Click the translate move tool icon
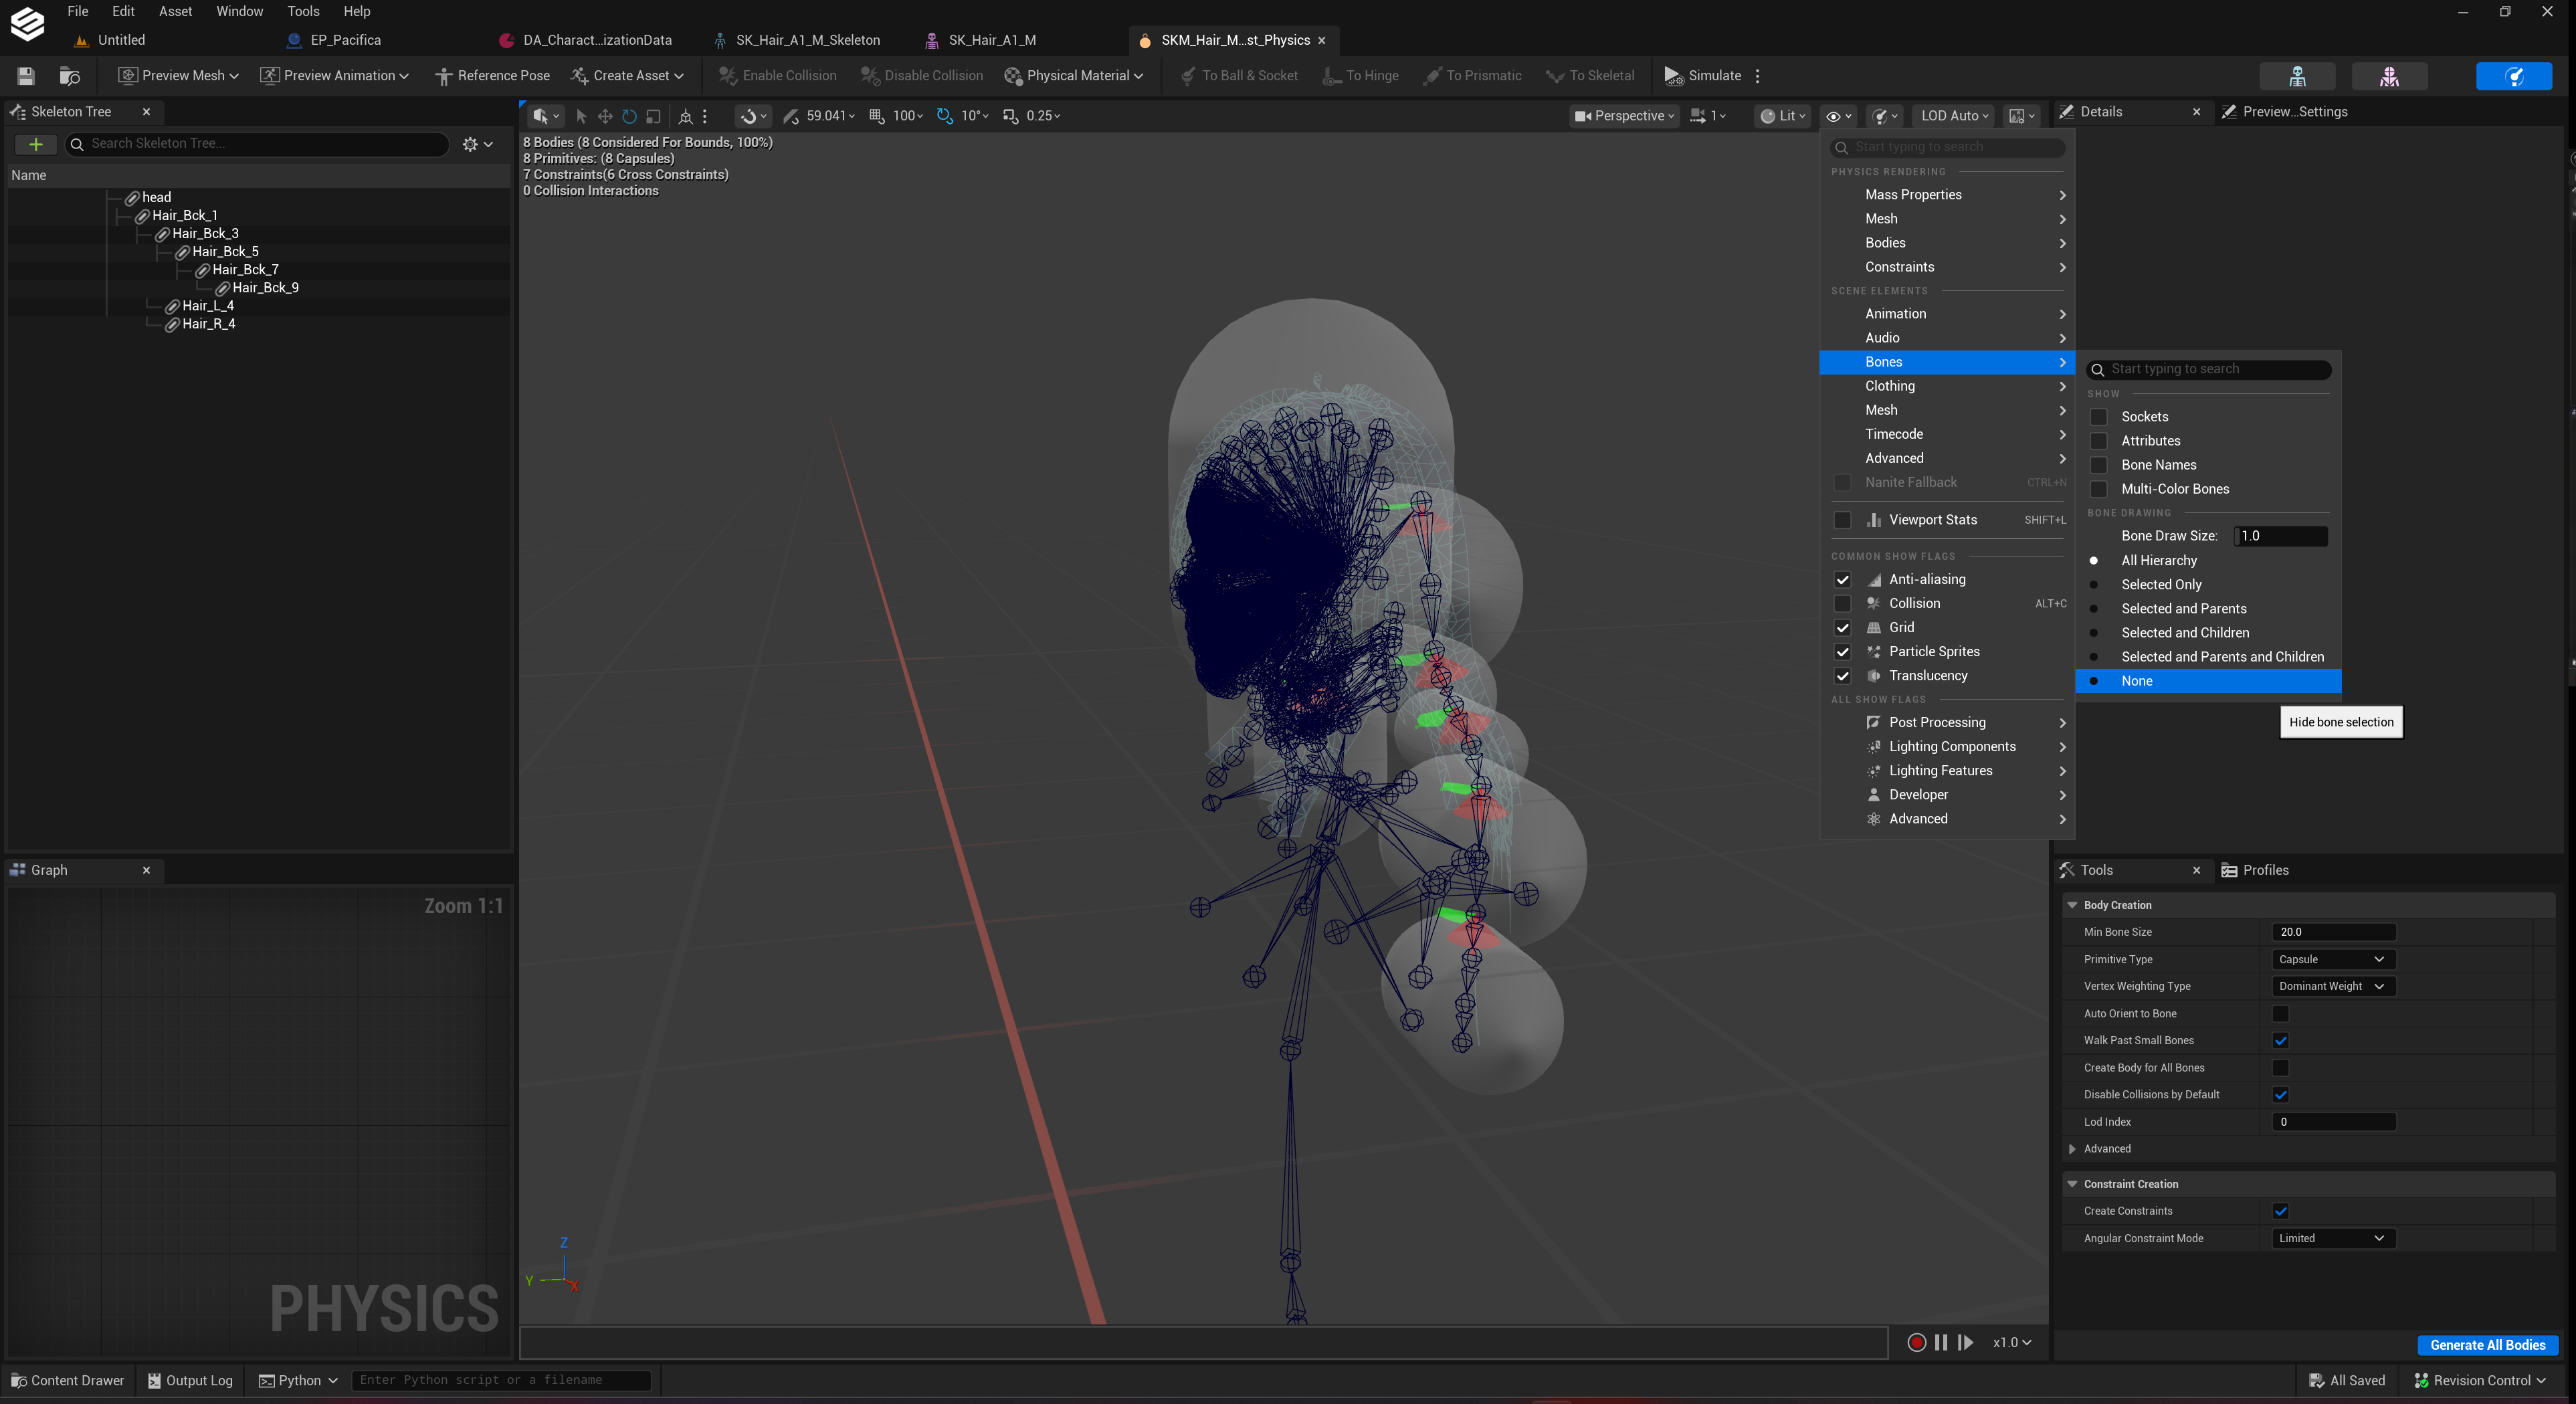This screenshot has height=1404, width=2576. (x=605, y=116)
